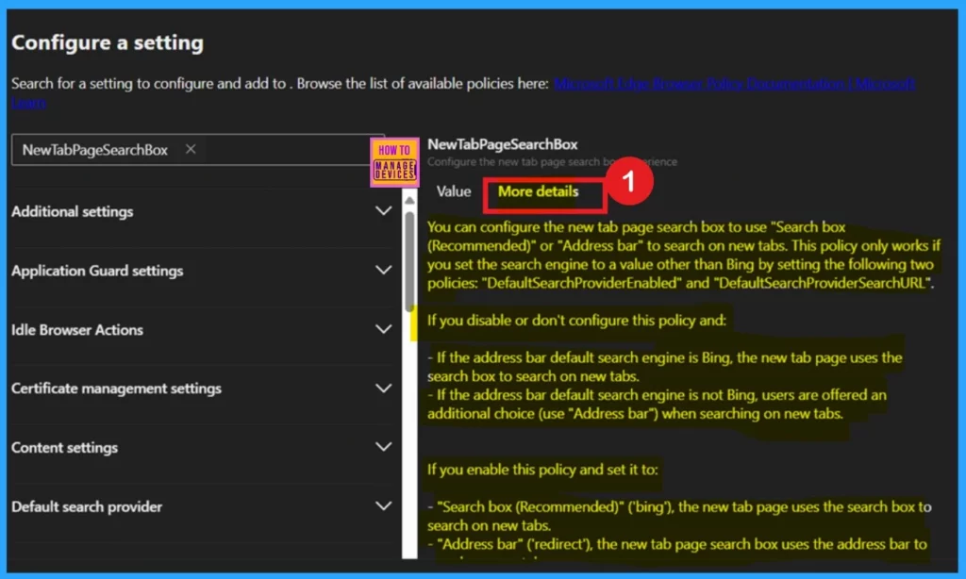Click 'If you enable this policy' text
966x579 pixels.
542,470
